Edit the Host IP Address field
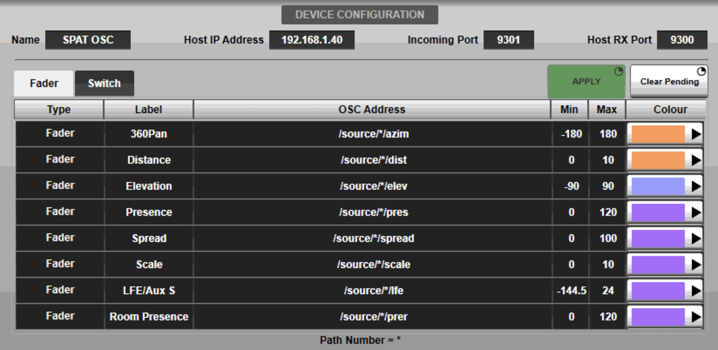The image size is (718, 350). coord(312,40)
